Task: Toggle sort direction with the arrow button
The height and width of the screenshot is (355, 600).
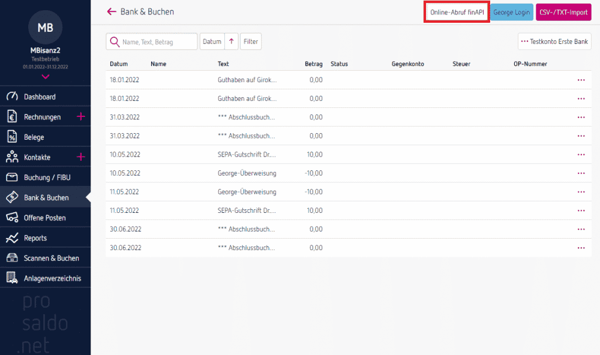Action: pyautogui.click(x=232, y=41)
